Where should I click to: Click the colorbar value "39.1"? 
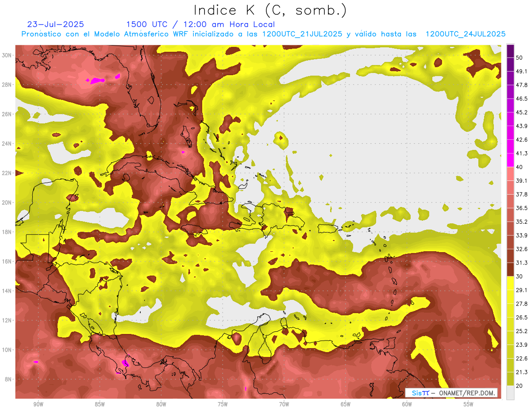coord(522,181)
